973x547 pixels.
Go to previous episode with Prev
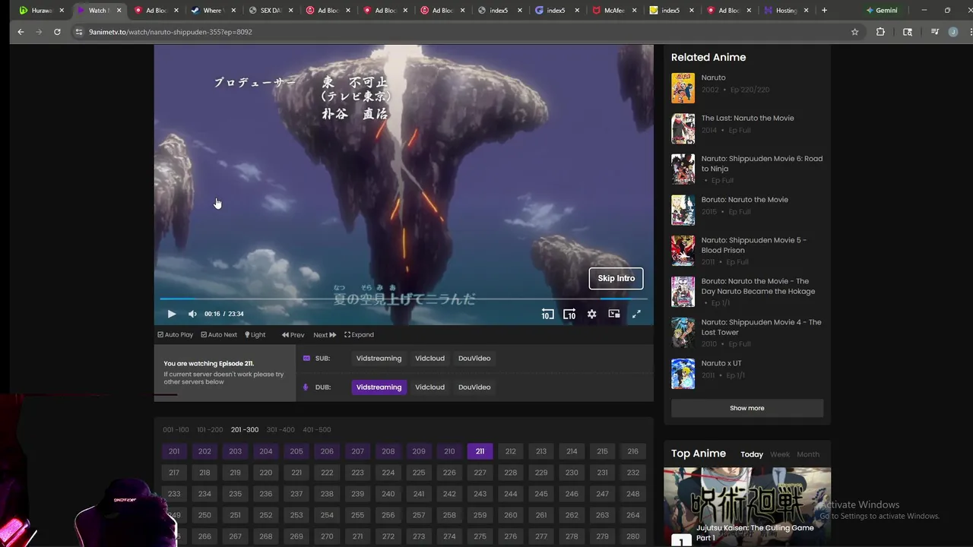tap(293, 335)
